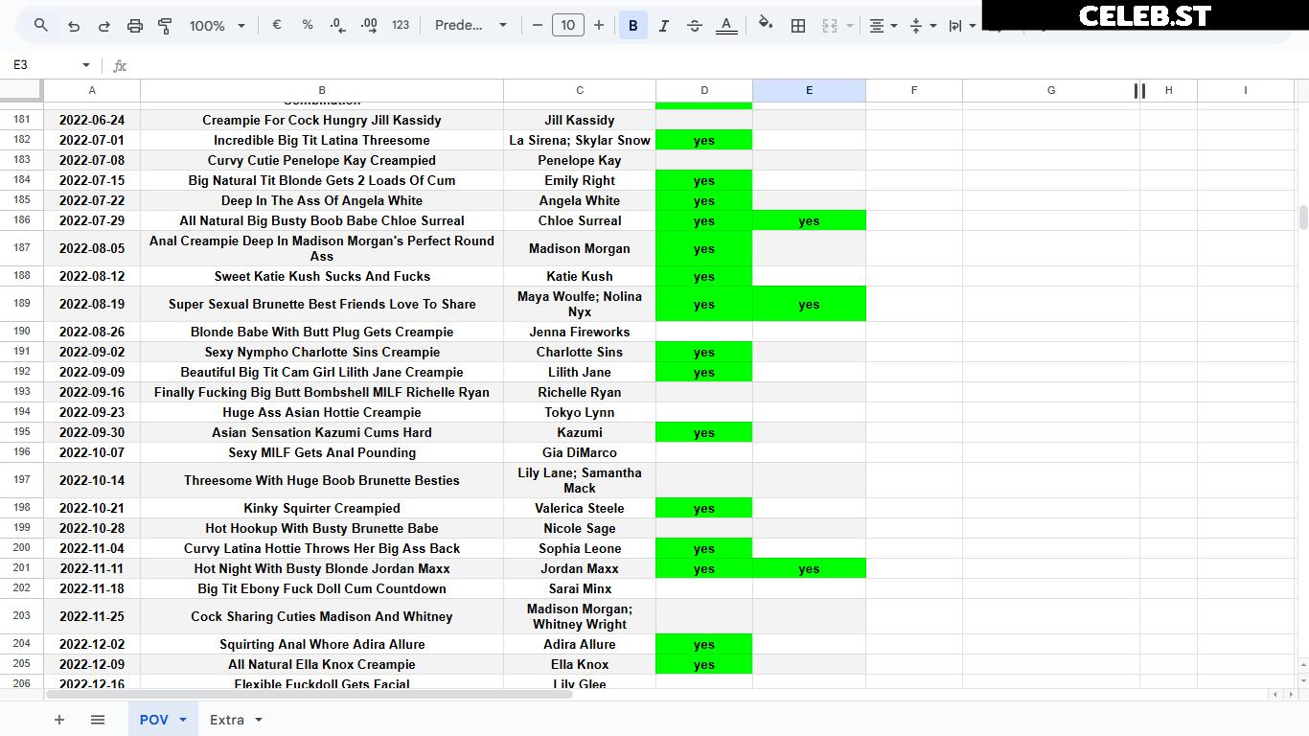This screenshot has height=736, width=1309.
Task: Select the empty cell D190
Action: (x=704, y=332)
